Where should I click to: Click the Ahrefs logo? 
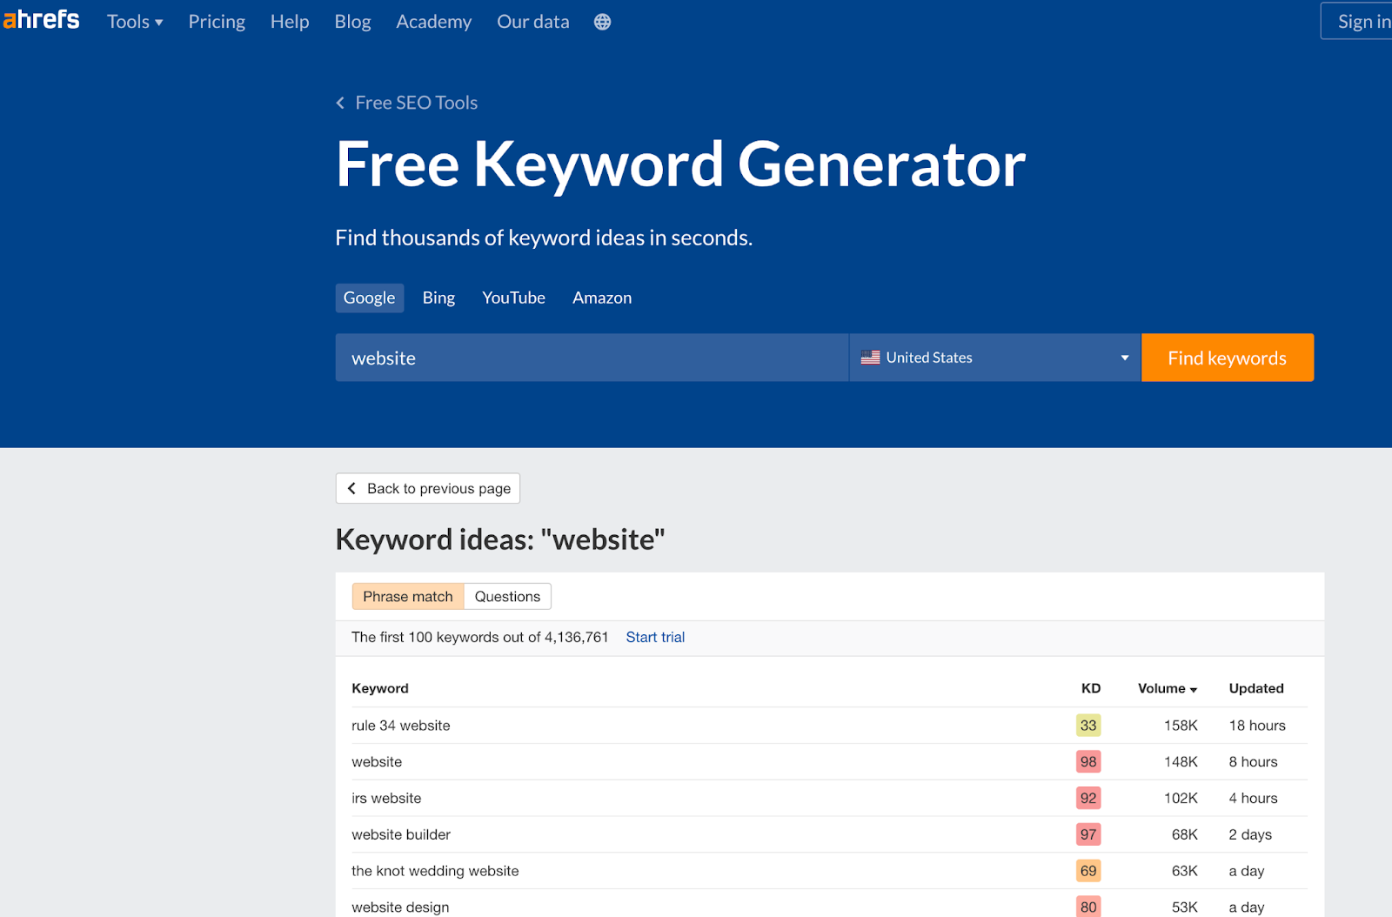coord(41,20)
